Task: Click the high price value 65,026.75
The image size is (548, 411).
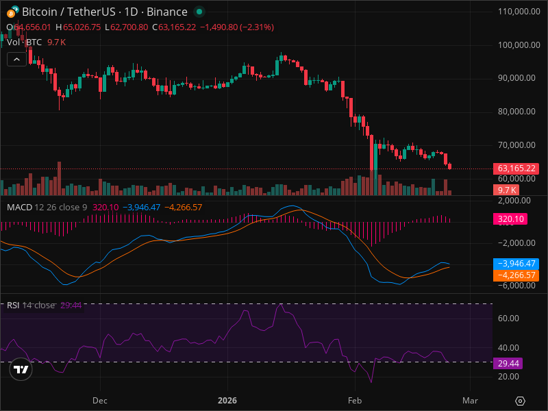Action: pyautogui.click(x=82, y=27)
